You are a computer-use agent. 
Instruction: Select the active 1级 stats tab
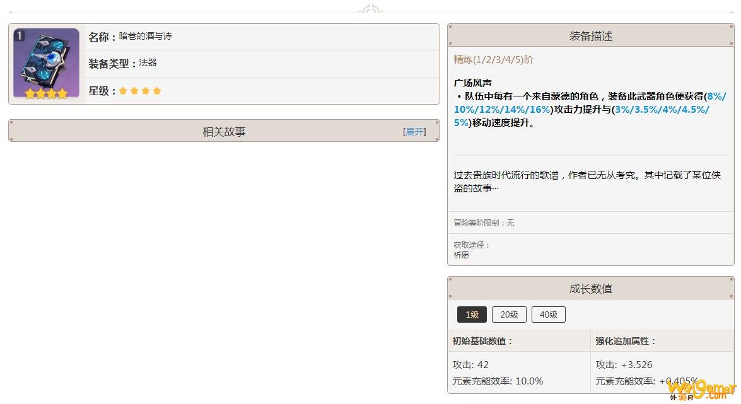coord(472,315)
